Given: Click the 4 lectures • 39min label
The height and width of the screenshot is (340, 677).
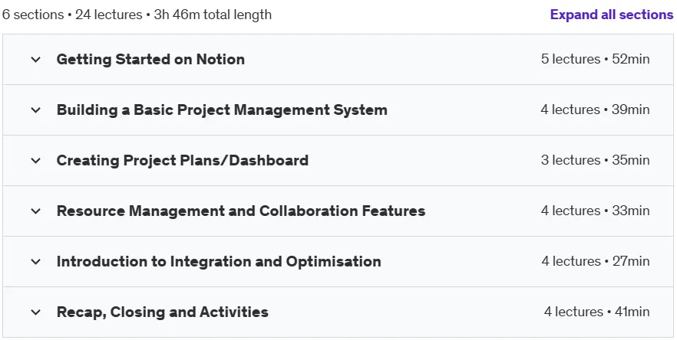Looking at the screenshot, I should pyautogui.click(x=595, y=110).
